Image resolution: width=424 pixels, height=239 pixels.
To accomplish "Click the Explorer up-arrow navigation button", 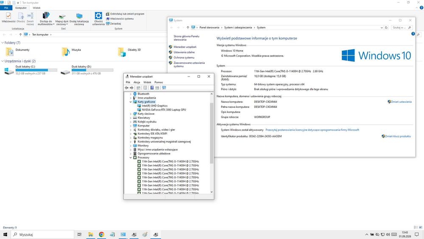I will [20, 35].
